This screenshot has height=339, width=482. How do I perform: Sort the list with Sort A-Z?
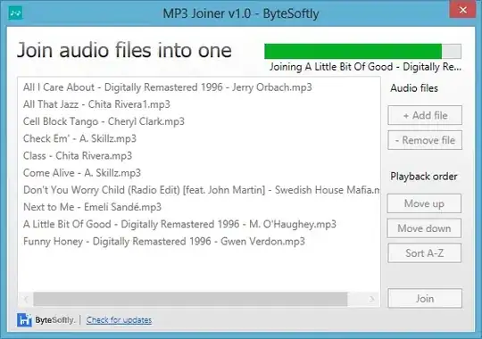click(x=425, y=253)
